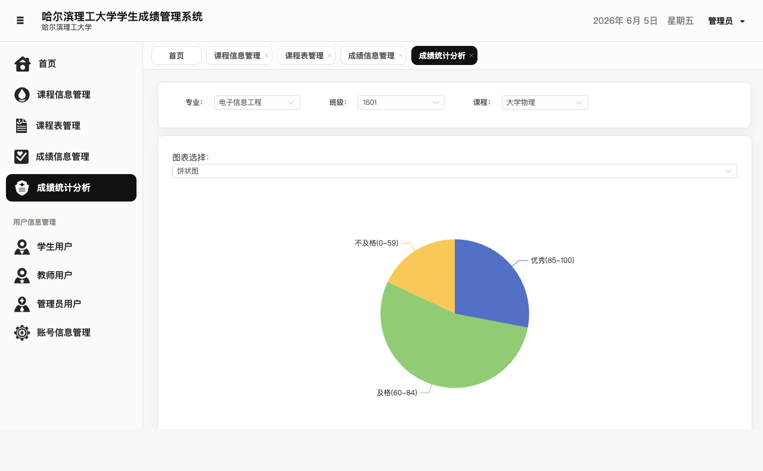Click the checkmark icon beside 成绩信息管理
The width and height of the screenshot is (763, 471).
[x=21, y=157]
